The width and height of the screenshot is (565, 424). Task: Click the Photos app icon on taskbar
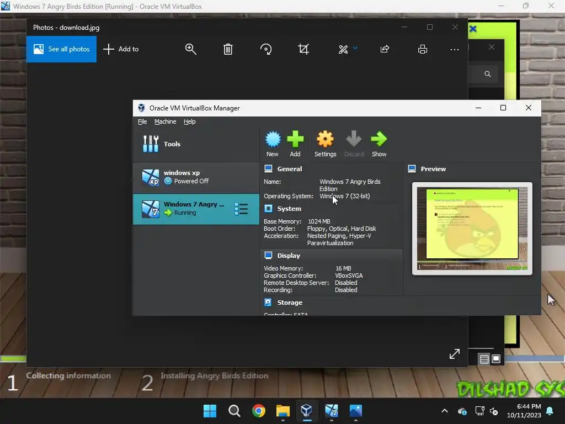pos(356,411)
